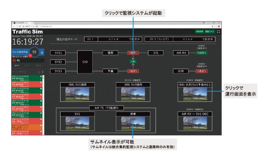Click the Traffic Sim logo
Image resolution: width=265 pixels, height=159 pixels.
click(28, 31)
